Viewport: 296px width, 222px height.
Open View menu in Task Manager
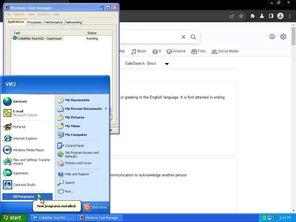(x=31, y=14)
